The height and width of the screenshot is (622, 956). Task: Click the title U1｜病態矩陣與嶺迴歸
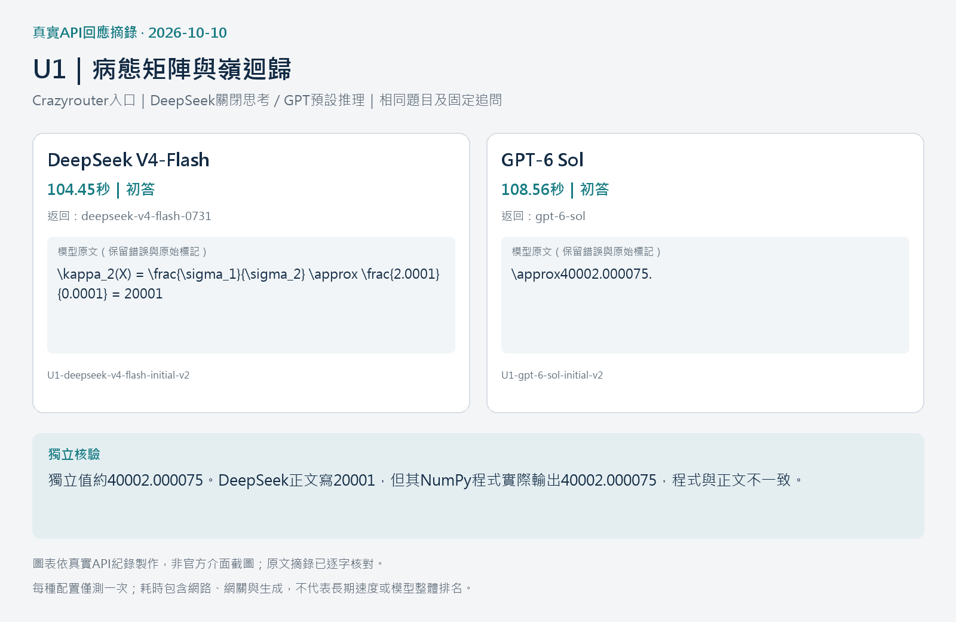click(162, 69)
